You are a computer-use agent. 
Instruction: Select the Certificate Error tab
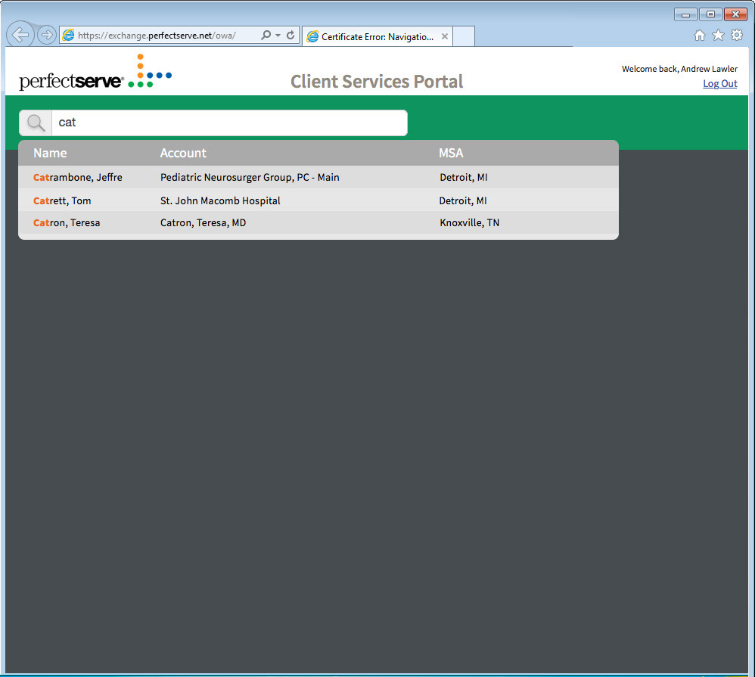tap(377, 36)
